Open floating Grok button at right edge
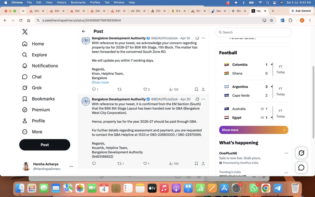Image resolution: width=315 pixels, height=197 pixels. (301, 153)
